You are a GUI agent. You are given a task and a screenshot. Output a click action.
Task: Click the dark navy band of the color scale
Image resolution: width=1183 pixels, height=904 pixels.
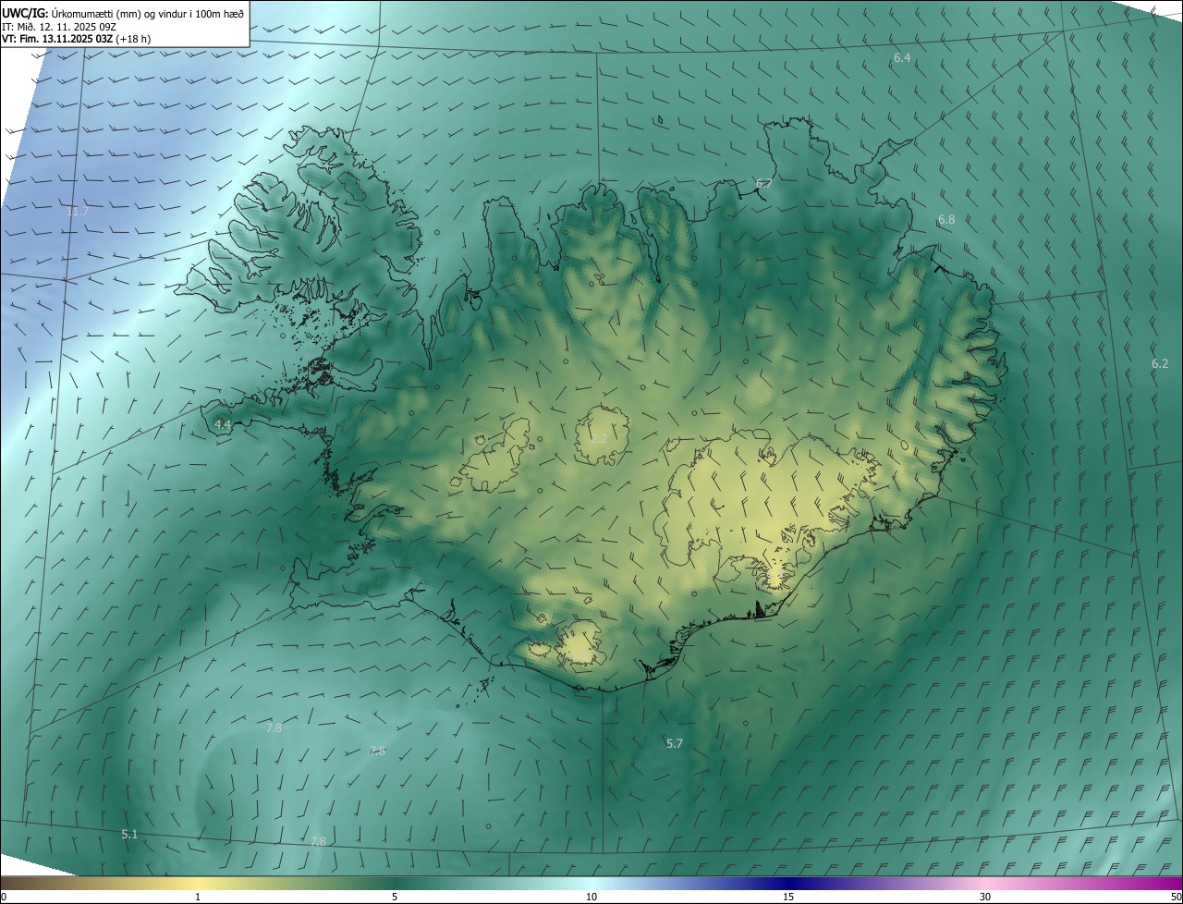(788, 883)
